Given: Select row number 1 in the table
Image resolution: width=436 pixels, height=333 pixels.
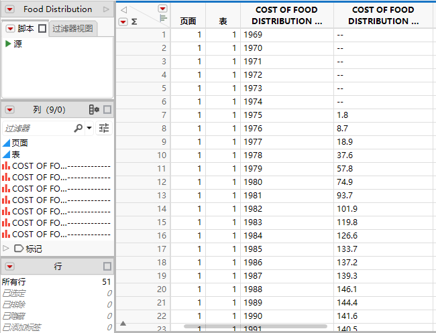Looking at the screenshot, I should click(143, 35).
